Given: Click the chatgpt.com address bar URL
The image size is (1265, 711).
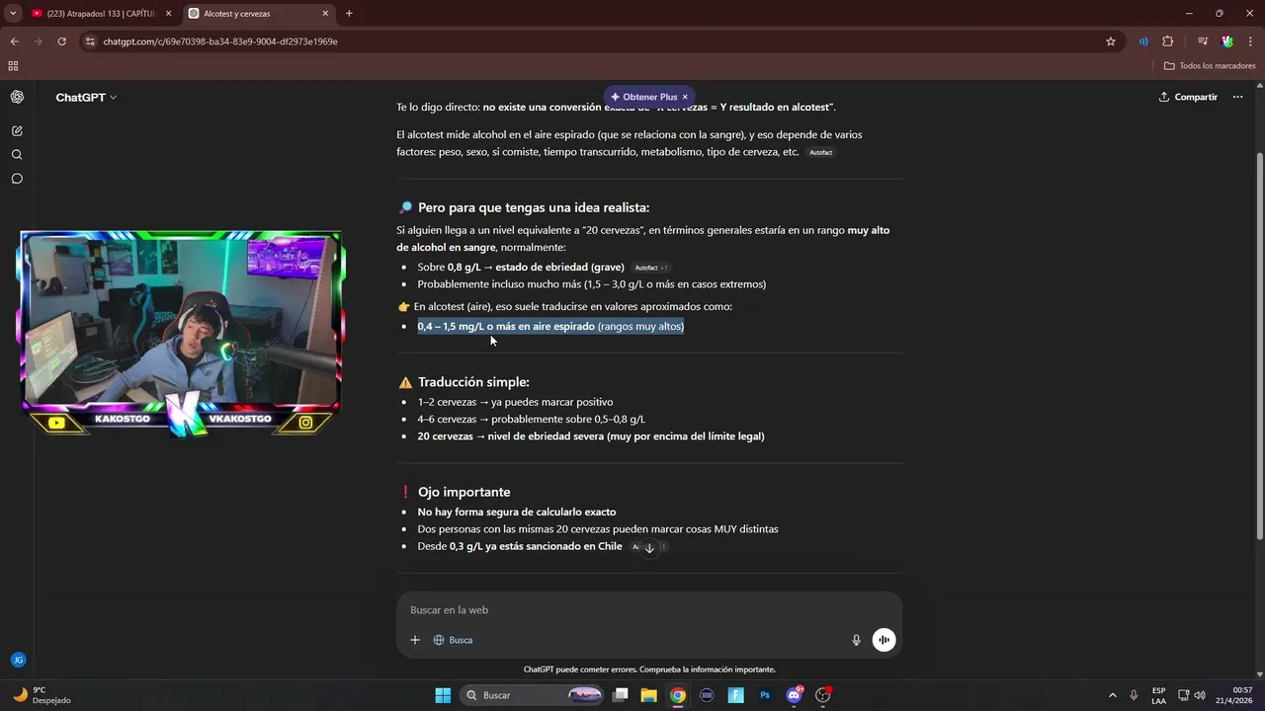Looking at the screenshot, I should point(220,41).
